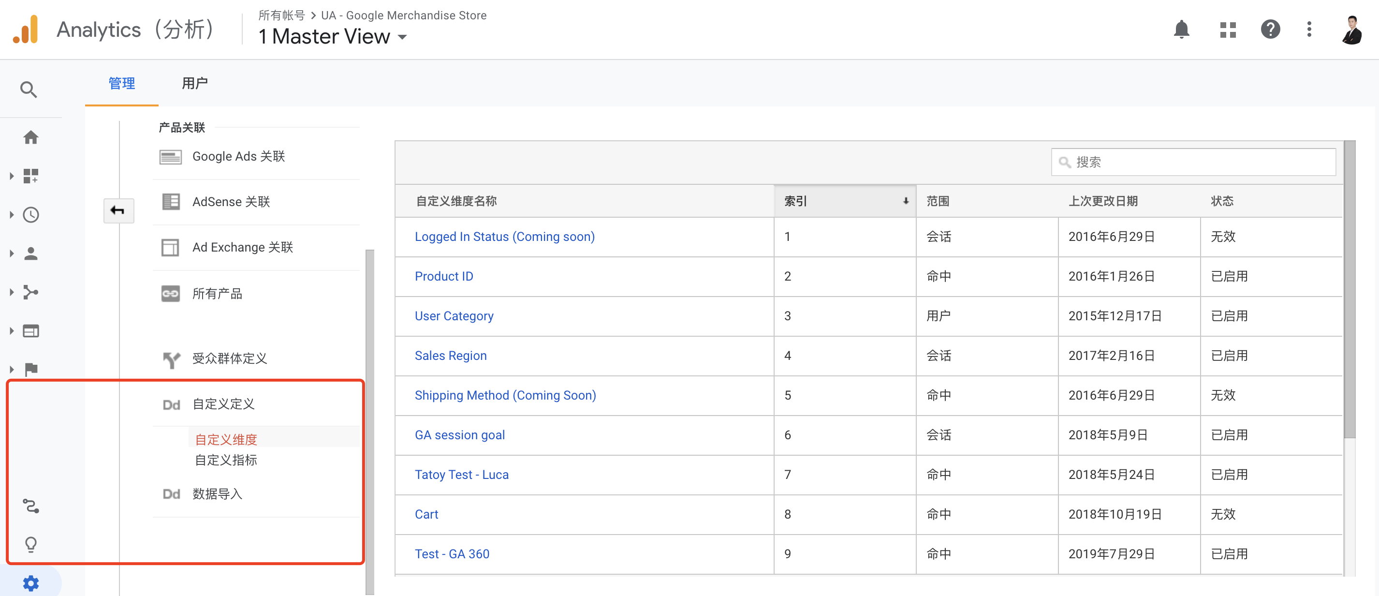Open Shipping Method (Coming Soon) dimension
Screen dimensions: 1379x596
[505, 395]
